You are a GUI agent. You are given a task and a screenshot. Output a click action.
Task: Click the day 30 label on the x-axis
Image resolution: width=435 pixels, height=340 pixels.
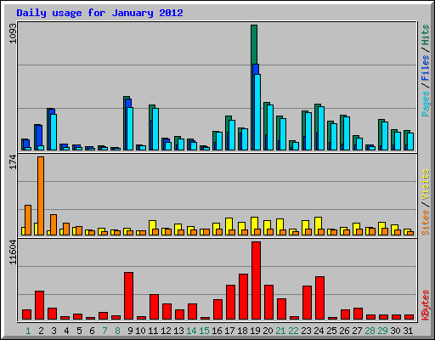pyautogui.click(x=395, y=331)
